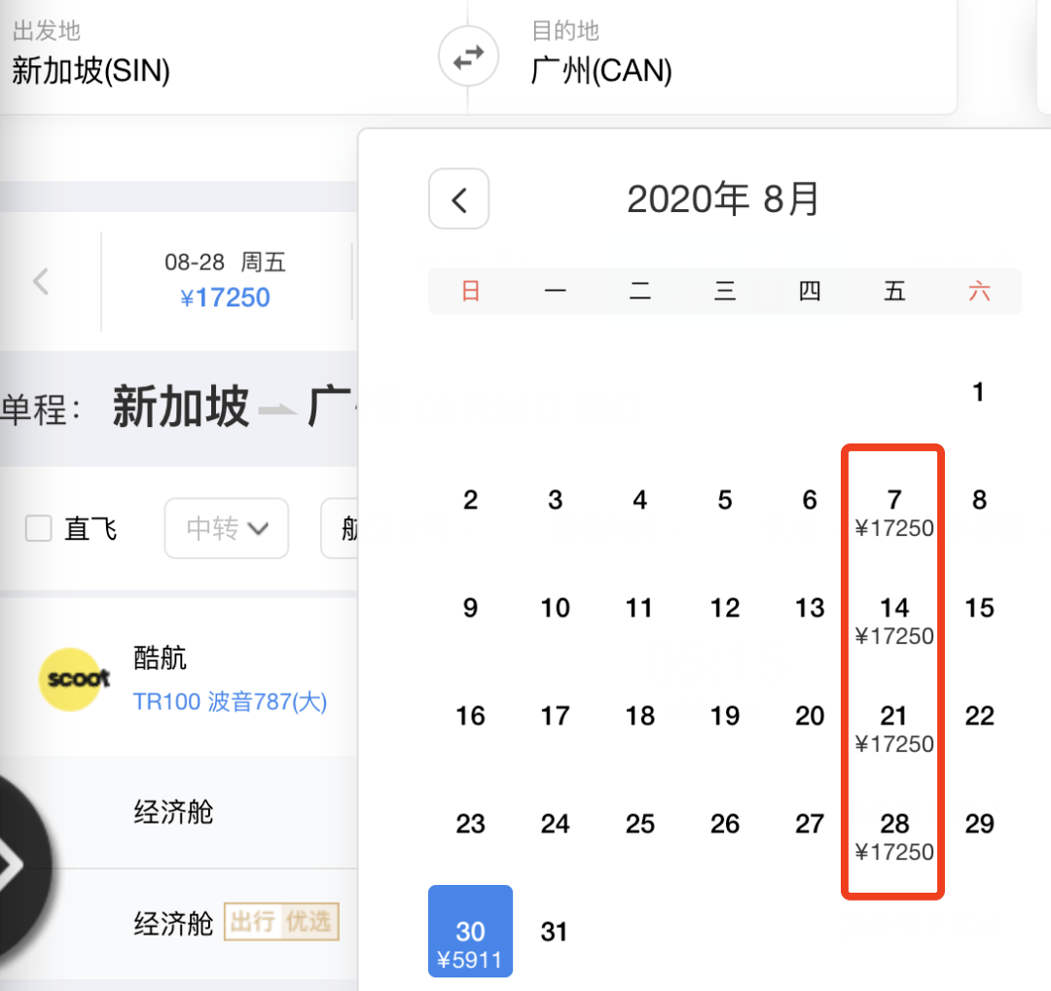The image size is (1051, 991).
Task: Choose August 28 with ¥17250 fare
Action: pyautogui.click(x=894, y=836)
